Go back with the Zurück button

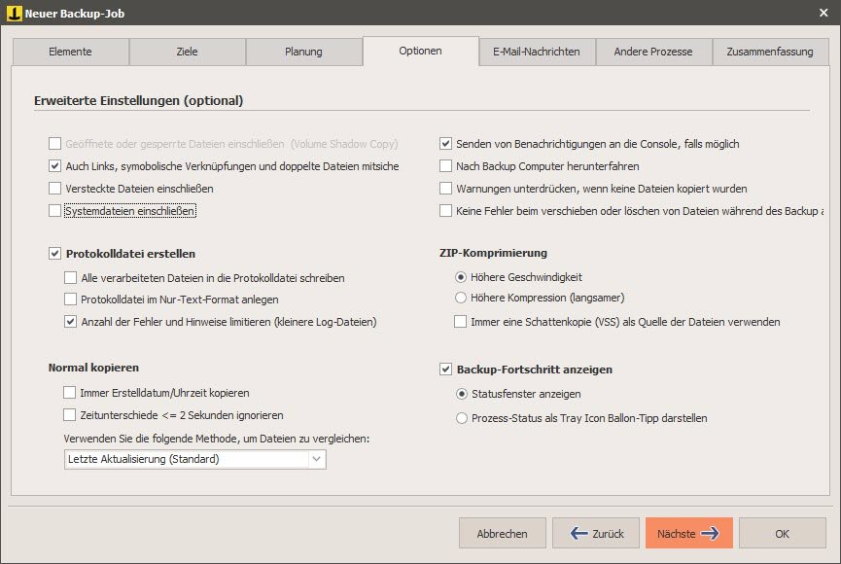point(596,533)
